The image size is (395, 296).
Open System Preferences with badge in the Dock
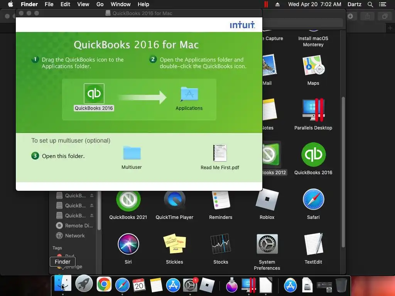point(190,285)
